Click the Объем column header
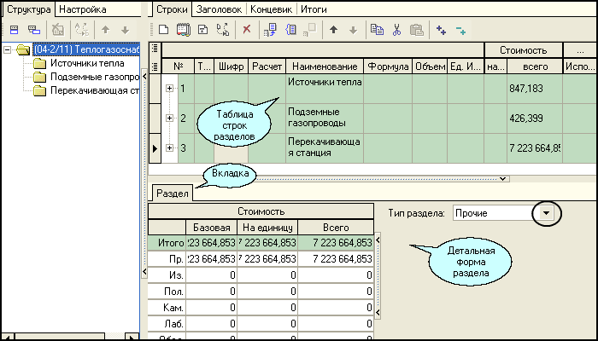 point(430,66)
